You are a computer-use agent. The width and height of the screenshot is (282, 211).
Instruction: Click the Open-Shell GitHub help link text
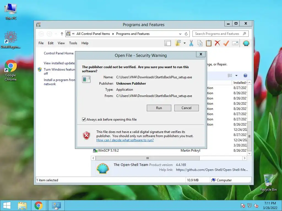point(212,170)
